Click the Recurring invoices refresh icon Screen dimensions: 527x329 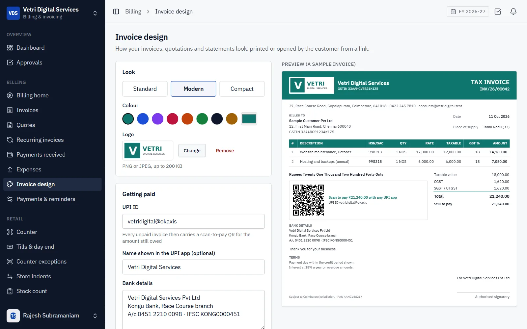[x=10, y=140]
